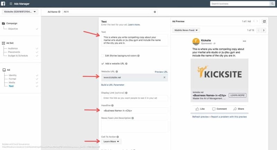Click the News Feed Link Description textarea
The height and width of the screenshot is (150, 277).
pos(134,126)
